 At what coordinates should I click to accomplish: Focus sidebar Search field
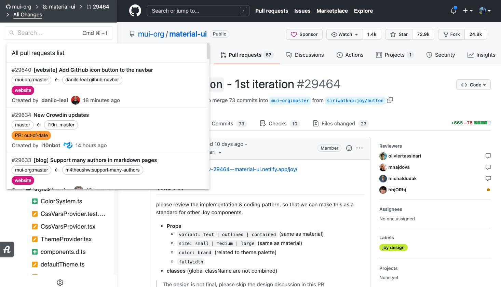point(58,33)
